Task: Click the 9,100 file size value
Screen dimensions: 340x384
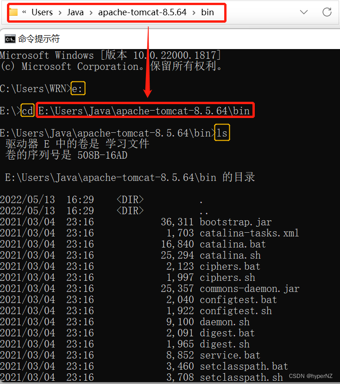Action: tap(180, 322)
